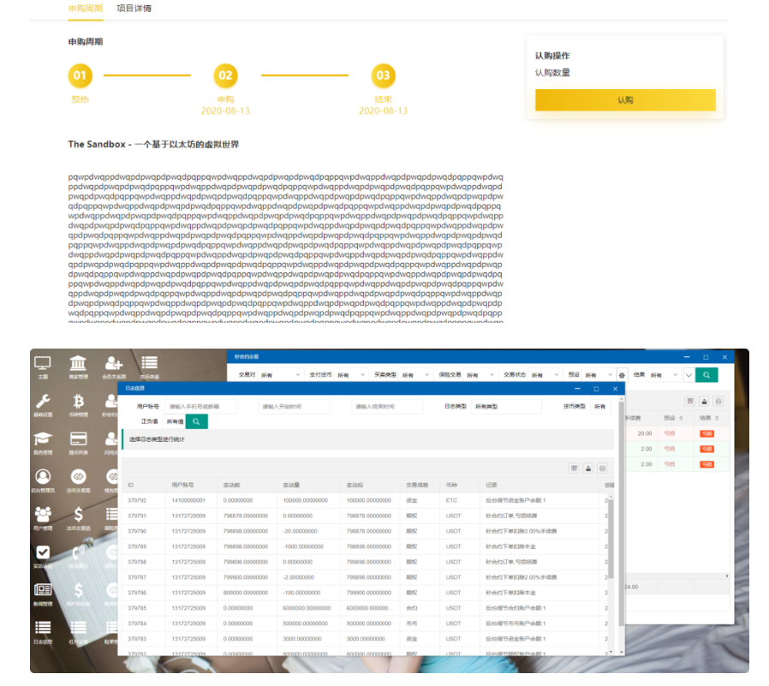Open the 买卖类型 dropdown
769x686 pixels.
416,375
